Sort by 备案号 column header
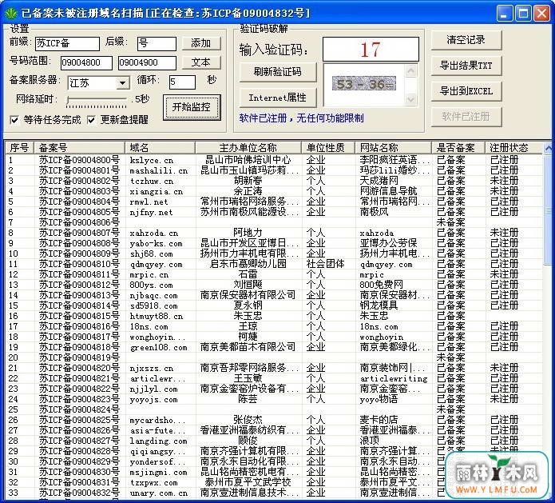This screenshot has height=503, width=555. pyautogui.click(x=79, y=147)
